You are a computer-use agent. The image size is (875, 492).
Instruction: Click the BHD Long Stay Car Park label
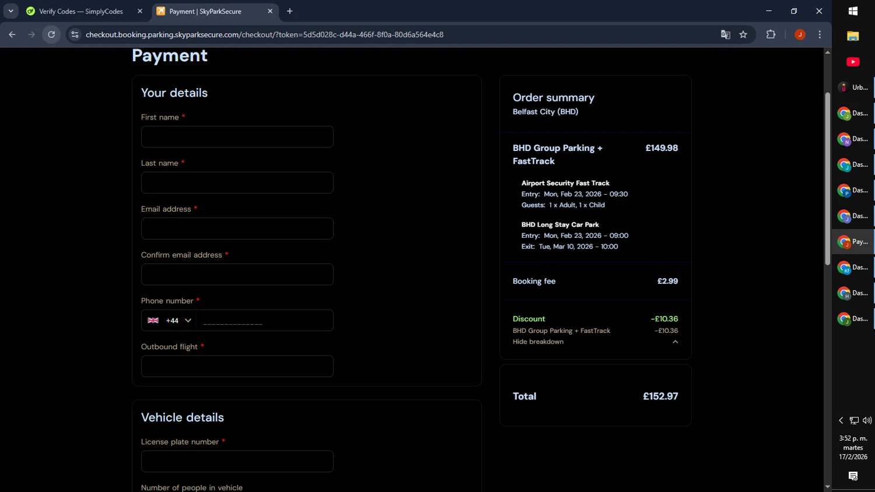pos(560,224)
